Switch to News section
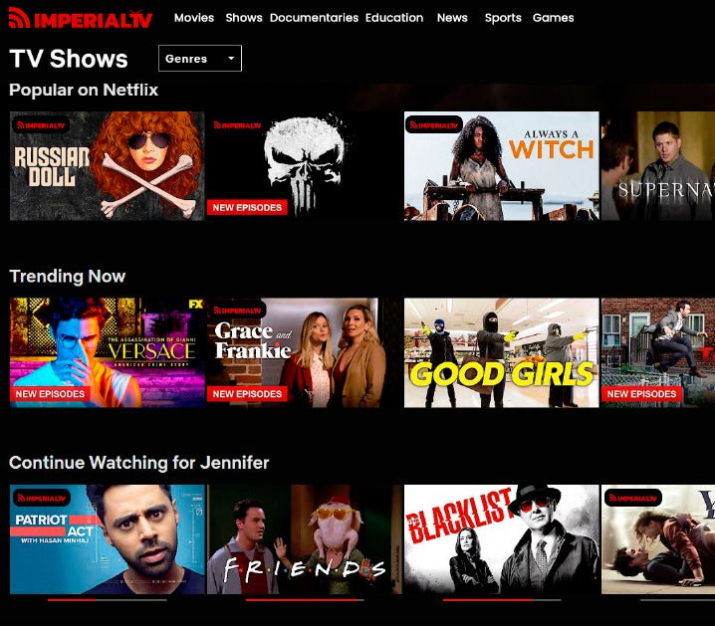The height and width of the screenshot is (626, 715). (452, 18)
